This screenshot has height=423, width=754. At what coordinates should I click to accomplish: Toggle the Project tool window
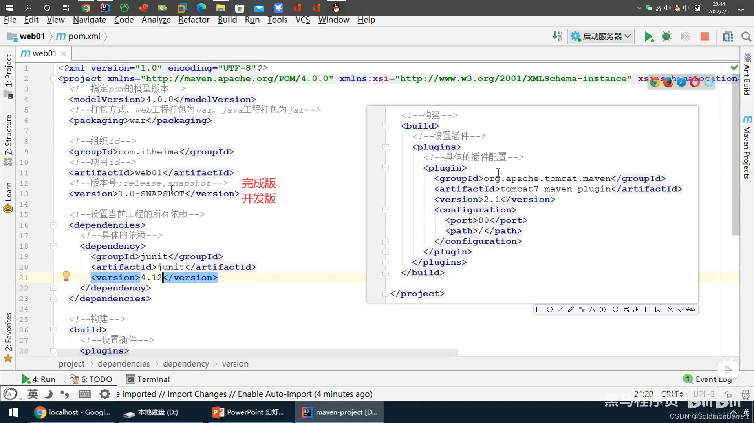point(8,76)
